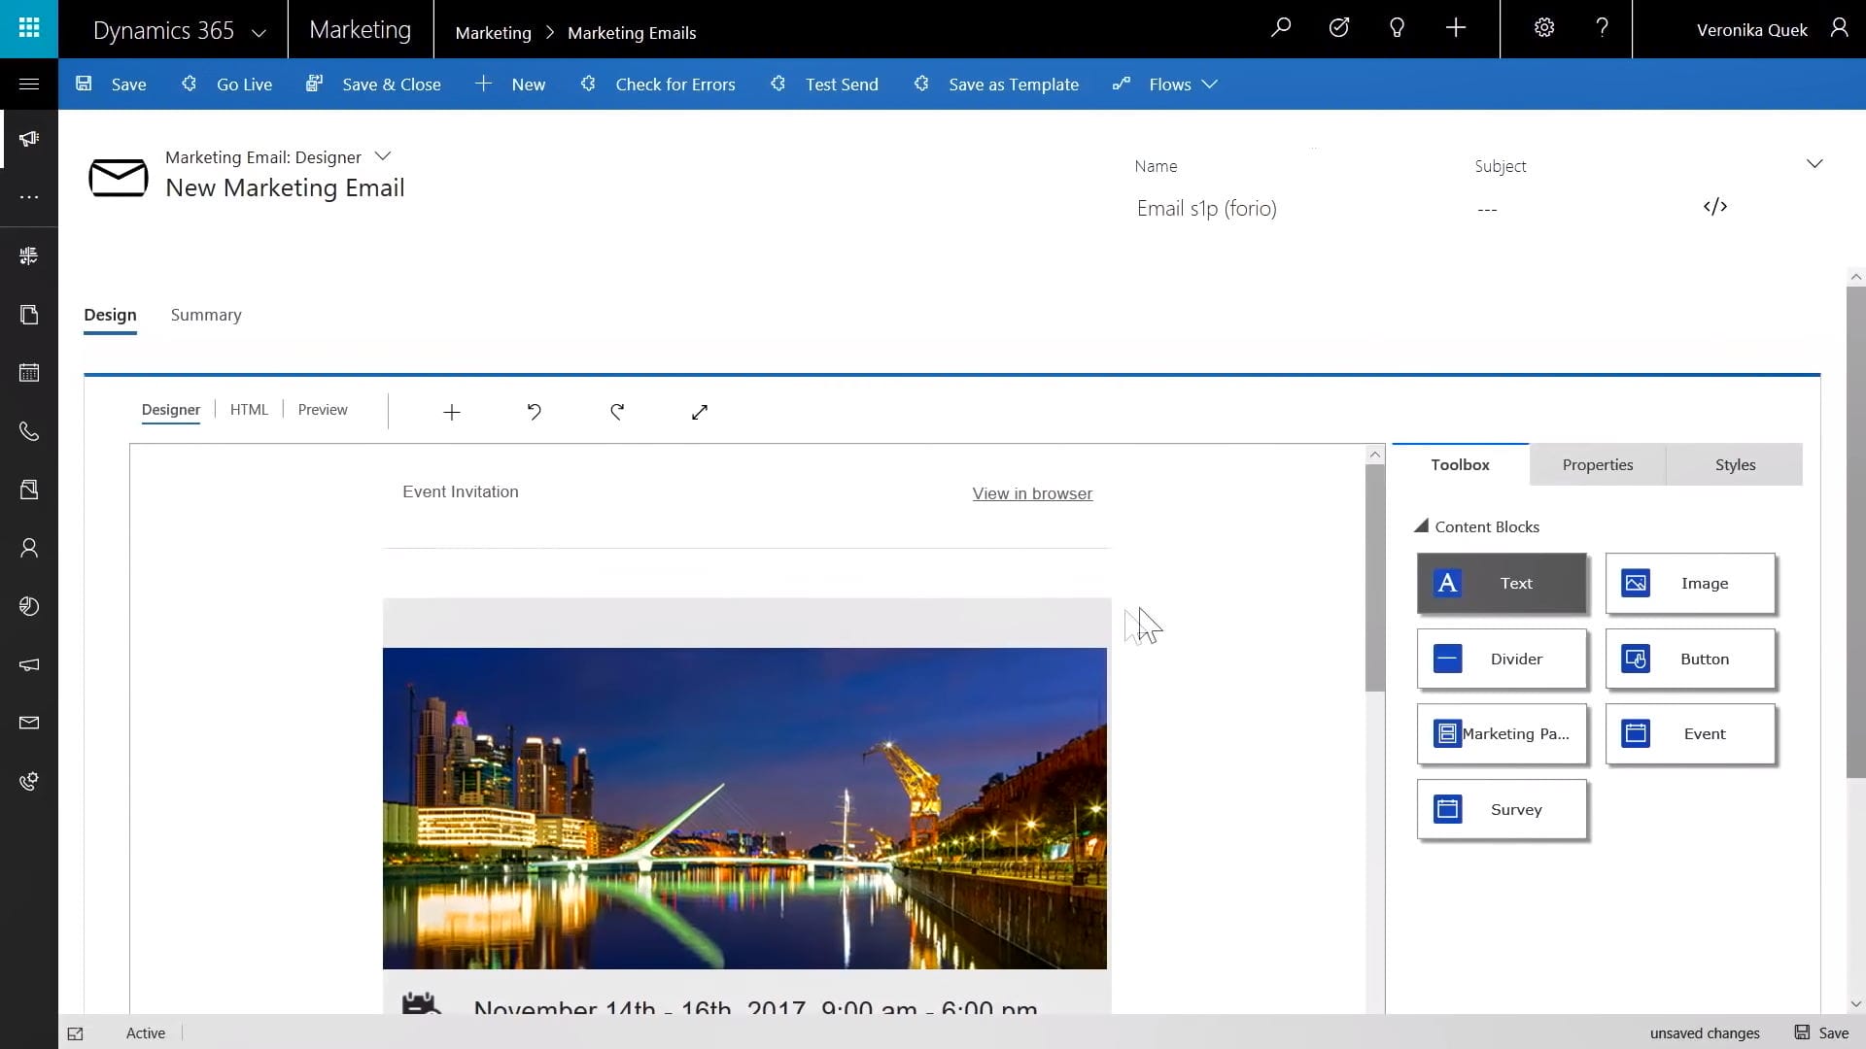Viewport: 1866px width, 1049px height.
Task: Expand designer to full screen
Action: [x=700, y=412]
